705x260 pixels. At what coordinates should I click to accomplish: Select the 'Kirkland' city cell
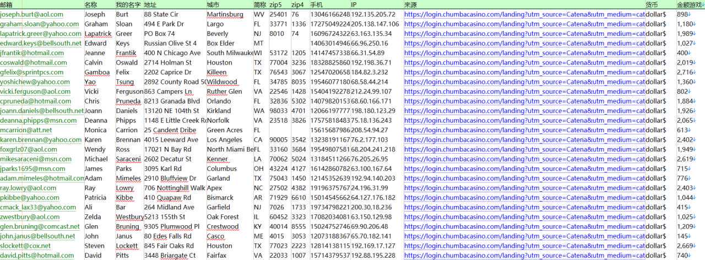tap(219, 111)
